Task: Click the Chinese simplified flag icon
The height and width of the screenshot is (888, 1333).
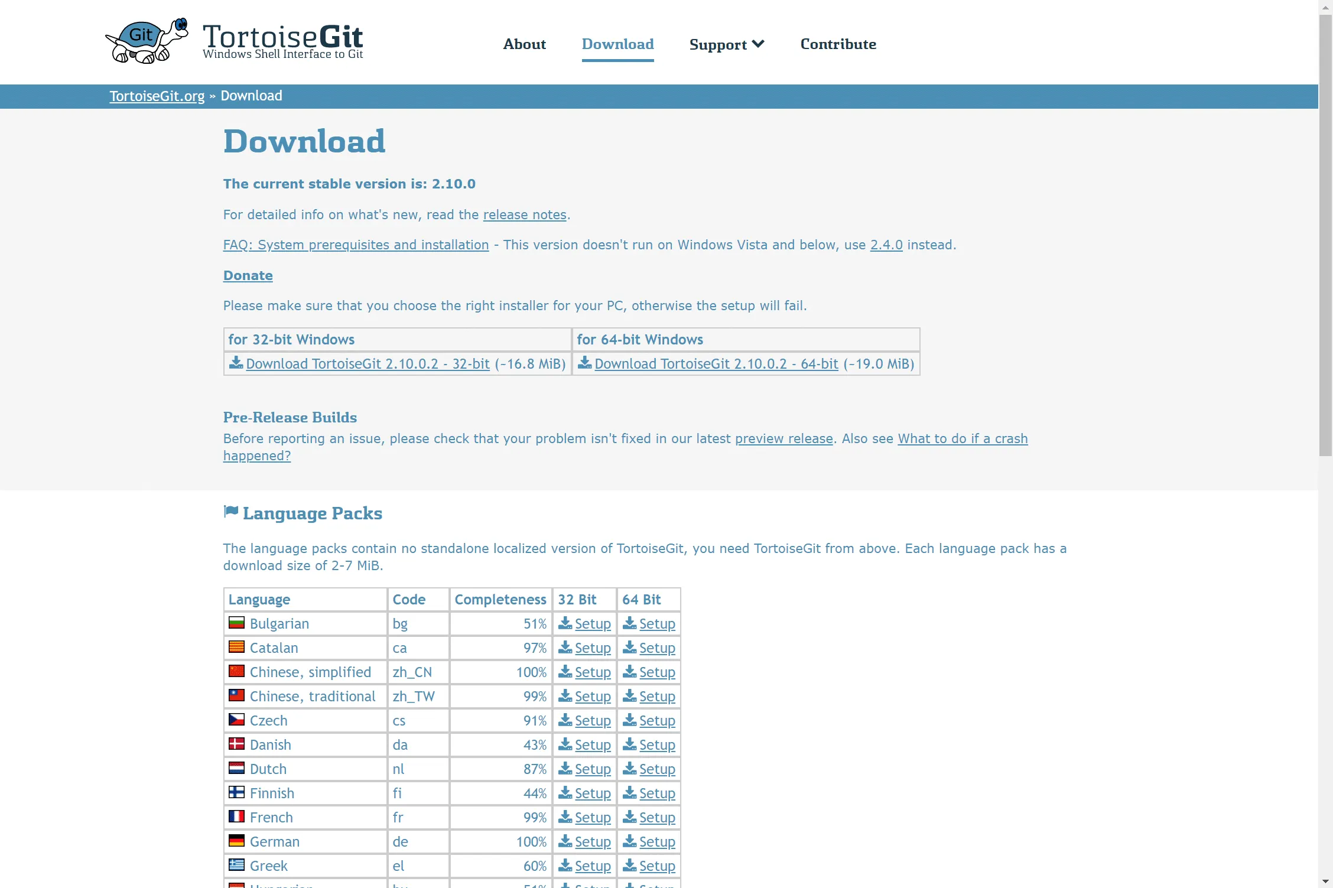Action: pos(236,671)
